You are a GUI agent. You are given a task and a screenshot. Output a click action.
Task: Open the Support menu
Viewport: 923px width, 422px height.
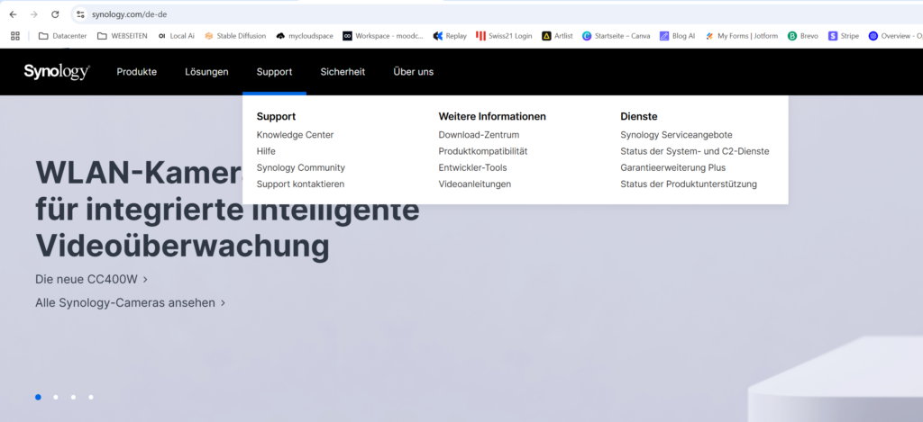(x=274, y=72)
